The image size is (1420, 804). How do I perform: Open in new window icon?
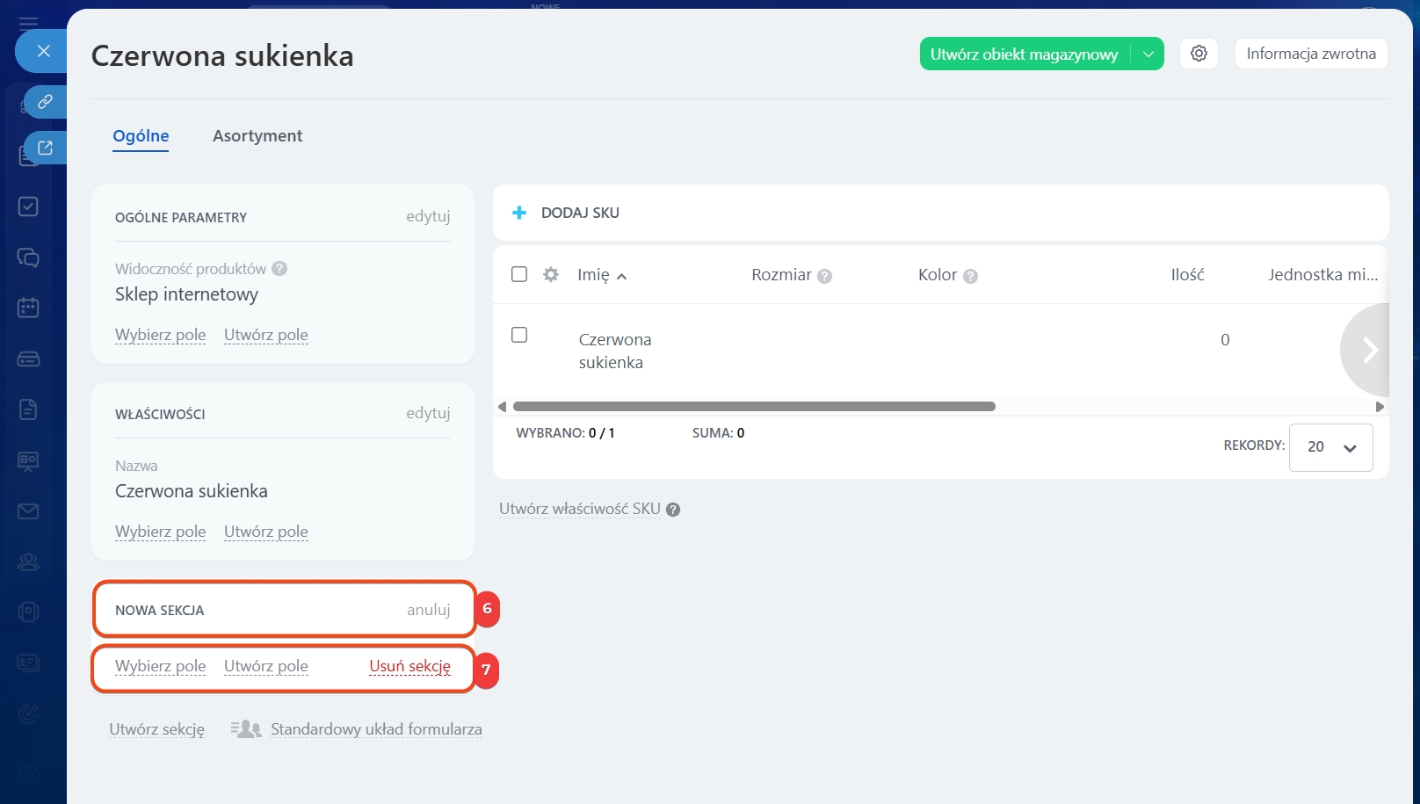(x=45, y=148)
